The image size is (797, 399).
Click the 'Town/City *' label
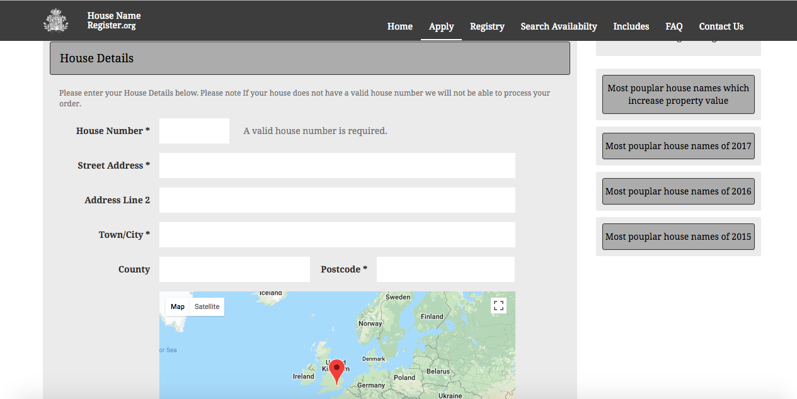click(124, 235)
